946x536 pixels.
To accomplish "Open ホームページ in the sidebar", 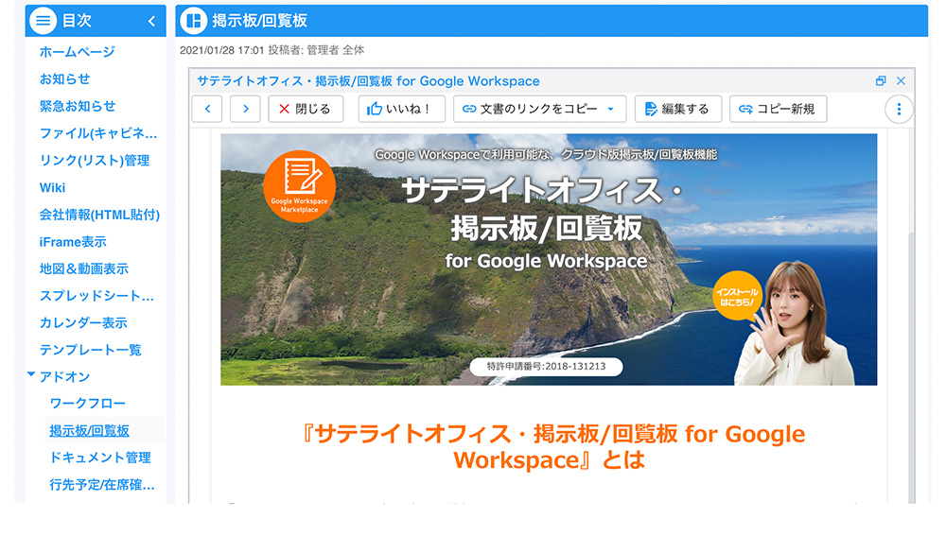I will tap(77, 52).
